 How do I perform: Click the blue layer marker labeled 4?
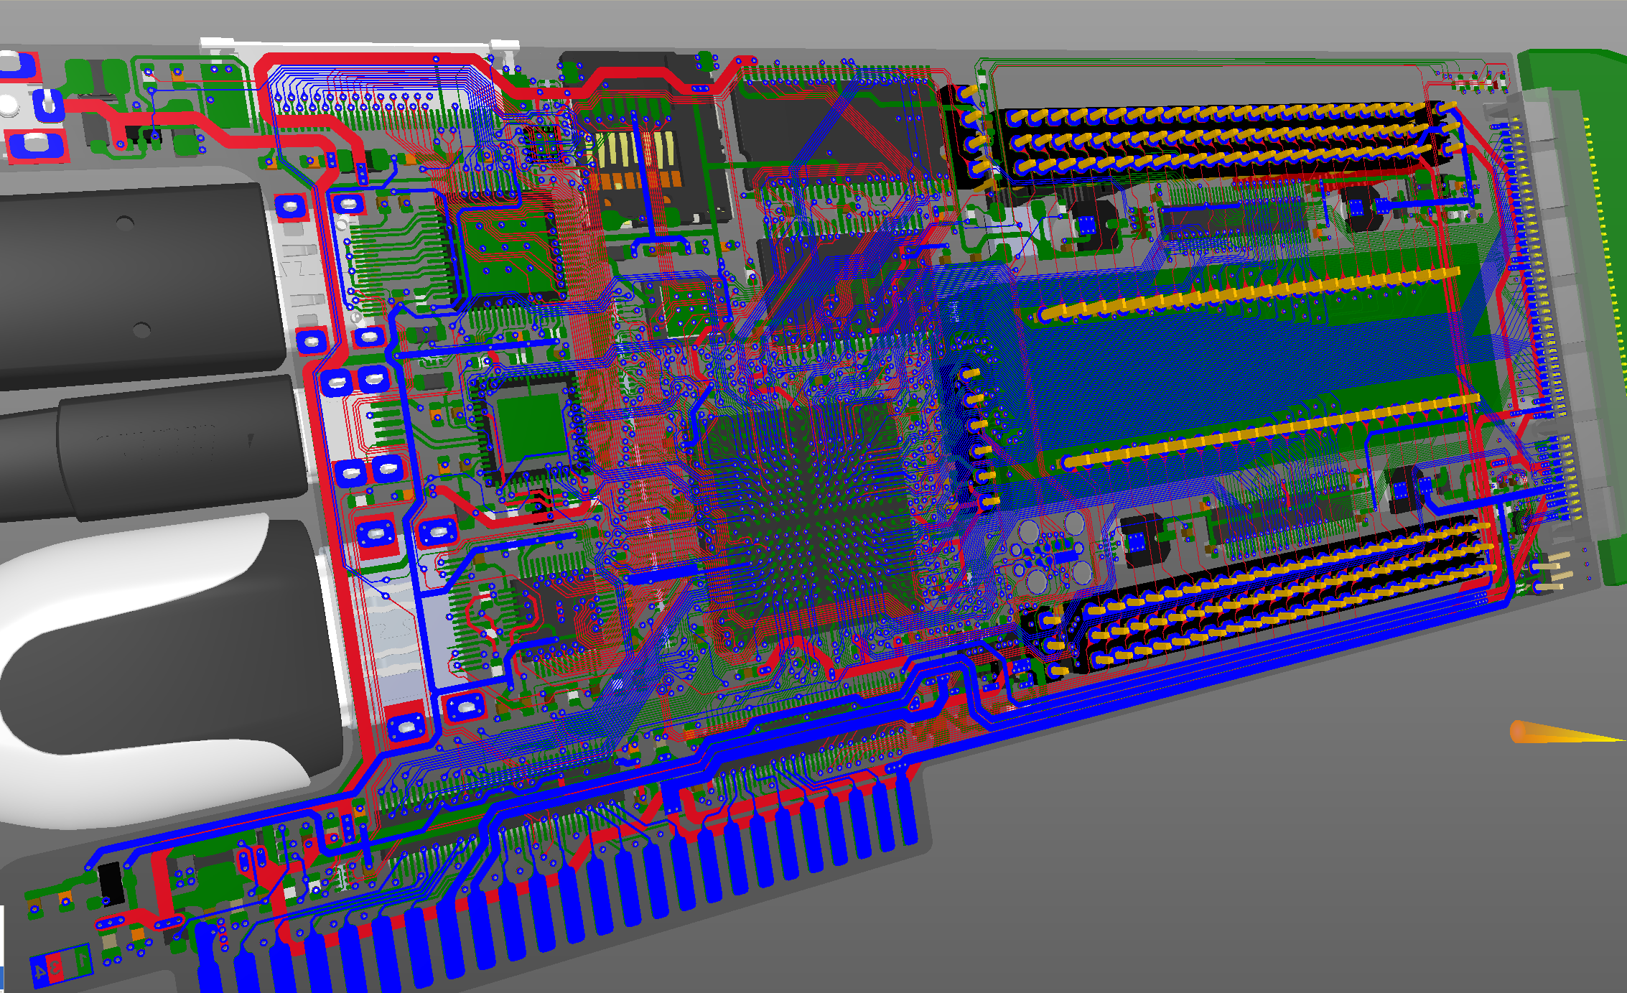coord(39,971)
